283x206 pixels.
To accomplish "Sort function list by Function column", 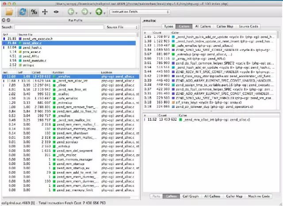I will [76, 72].
